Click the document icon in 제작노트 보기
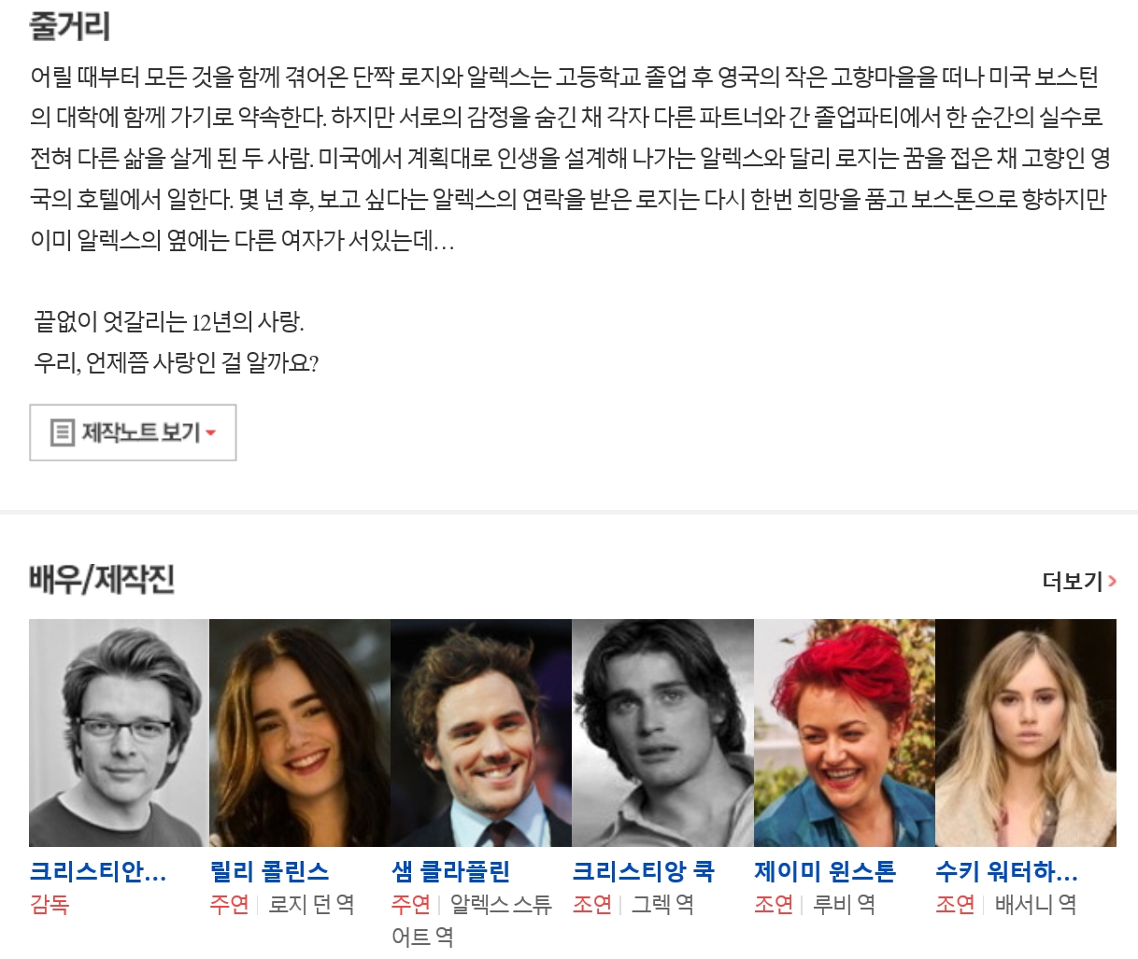 (62, 432)
